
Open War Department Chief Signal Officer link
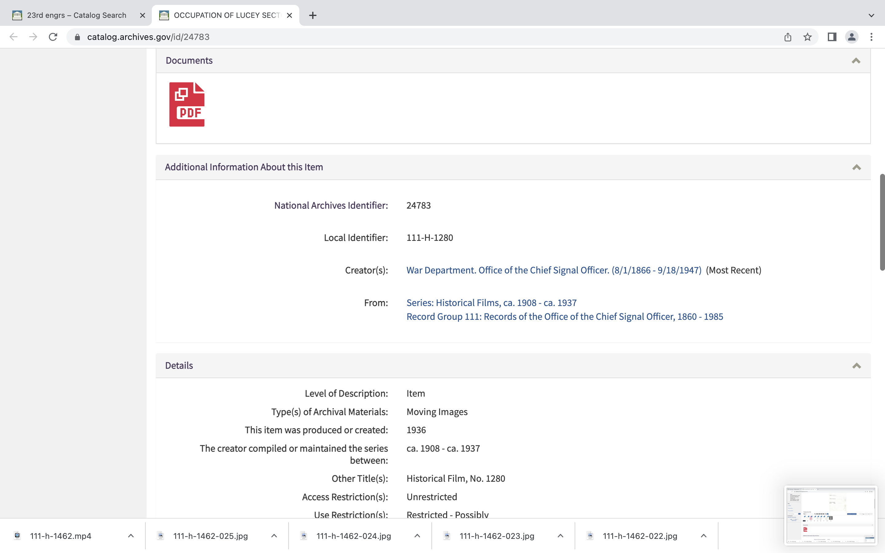pyautogui.click(x=554, y=270)
